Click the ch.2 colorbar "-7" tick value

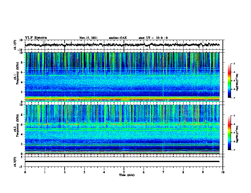(x=234, y=150)
